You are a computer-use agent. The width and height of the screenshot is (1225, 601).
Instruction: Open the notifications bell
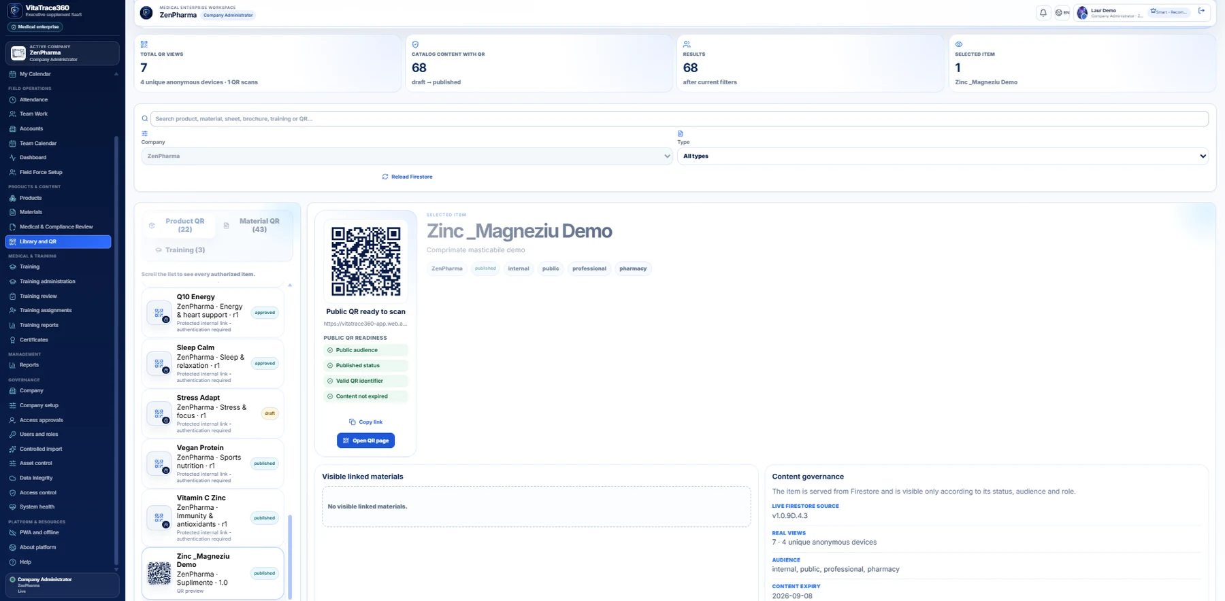(x=1043, y=12)
